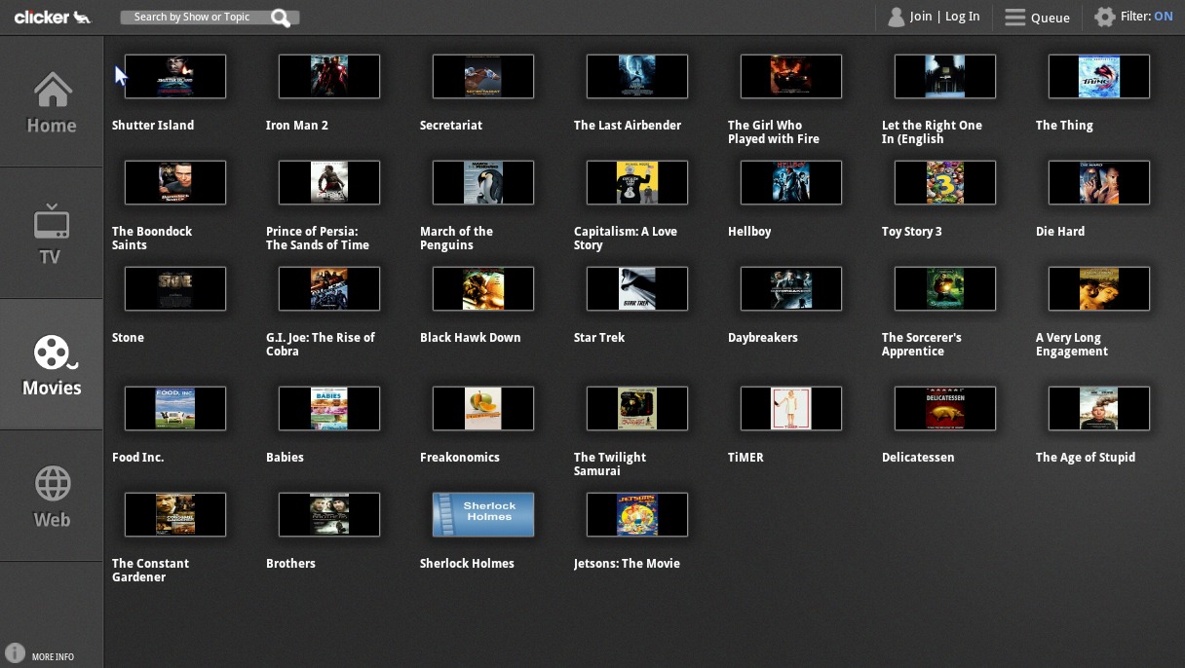The height and width of the screenshot is (668, 1185).
Task: Select the Star Trek poster thumbnail
Action: point(637,288)
